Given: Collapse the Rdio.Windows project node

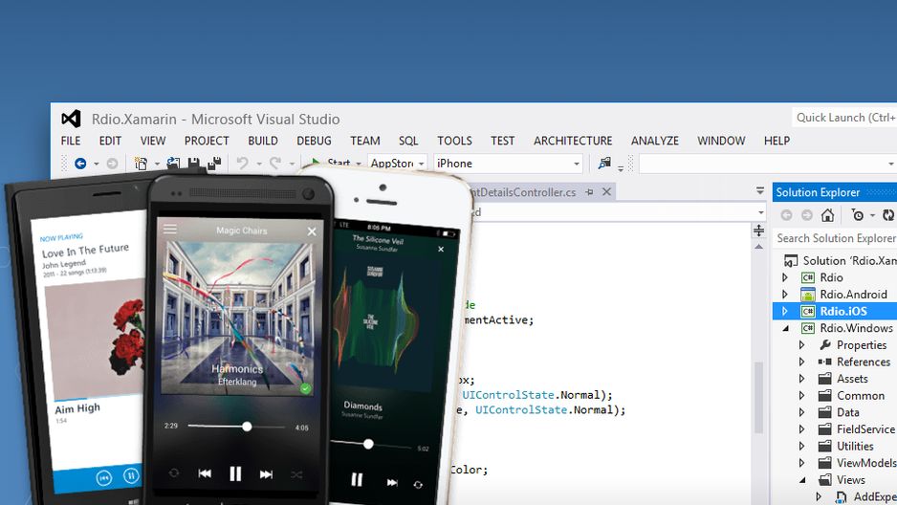Looking at the screenshot, I should (785, 328).
